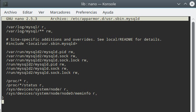Image resolution: width=196 pixels, height=112 pixels.
Task: Click the '#include <local/usr.sbin.mysqld>' line
Action: [42, 44]
